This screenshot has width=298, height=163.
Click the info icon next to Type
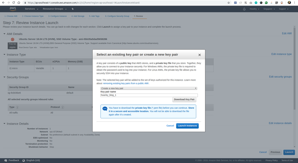tap(17, 107)
